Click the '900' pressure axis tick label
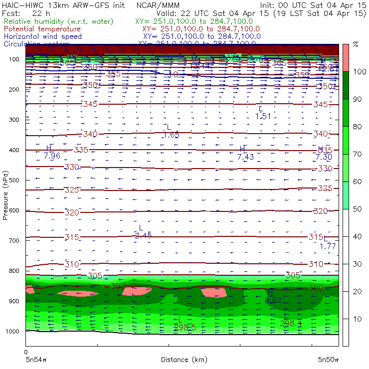Image resolution: width=369 pixels, height=369 pixels. (14, 301)
